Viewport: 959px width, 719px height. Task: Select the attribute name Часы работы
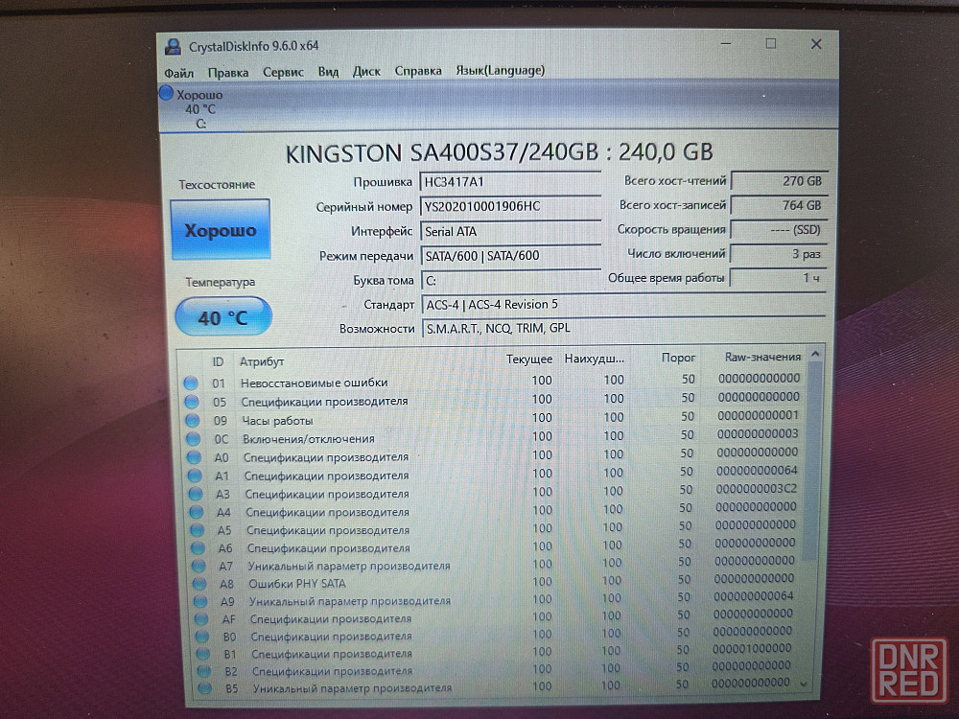click(277, 421)
